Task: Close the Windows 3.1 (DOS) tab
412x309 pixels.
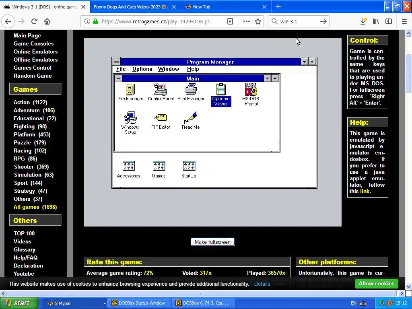Action: (83, 7)
